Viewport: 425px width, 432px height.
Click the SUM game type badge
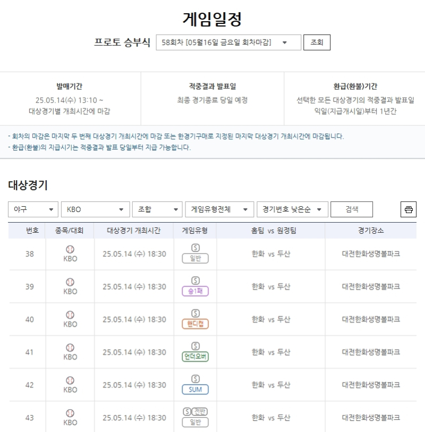pyautogui.click(x=195, y=389)
